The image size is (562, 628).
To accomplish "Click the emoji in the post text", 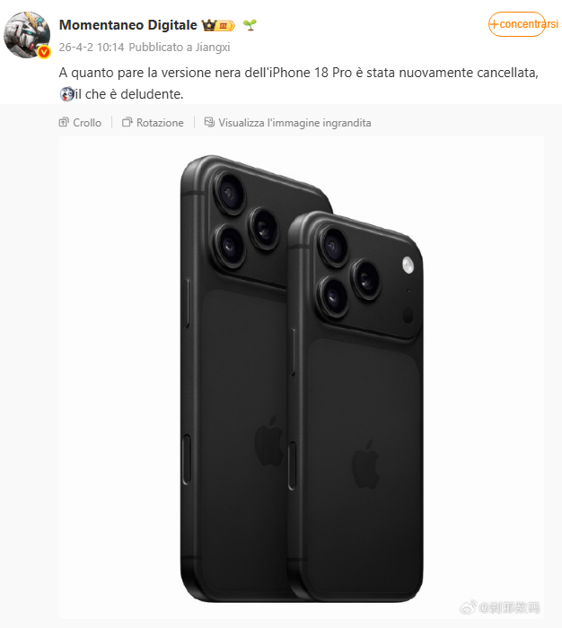I will tap(66, 93).
